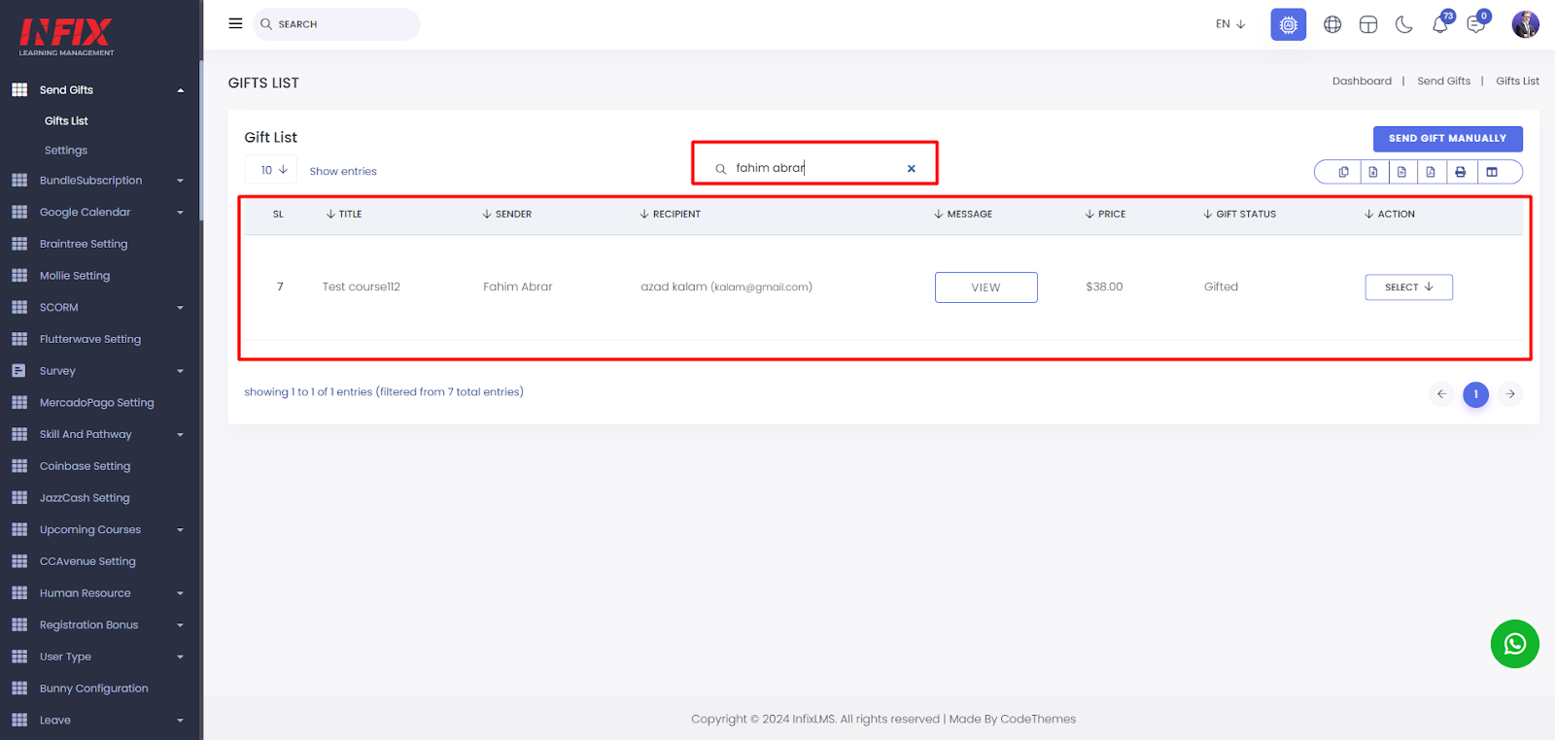Click the AI chip icon in header
Screen dimensions: 1555x740
click(x=1289, y=24)
